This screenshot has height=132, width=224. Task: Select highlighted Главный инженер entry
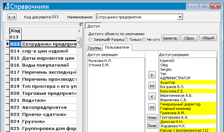click(x=188, y=109)
